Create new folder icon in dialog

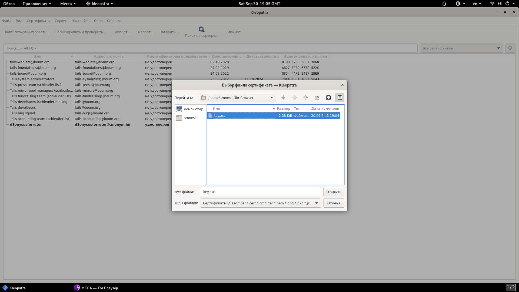click(317, 98)
